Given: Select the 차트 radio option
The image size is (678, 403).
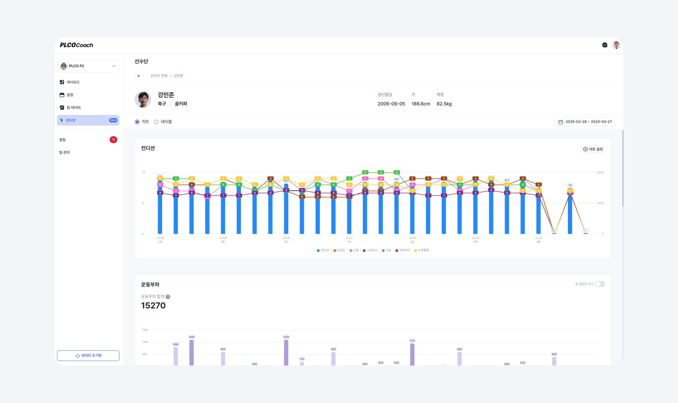Looking at the screenshot, I should click(x=137, y=122).
